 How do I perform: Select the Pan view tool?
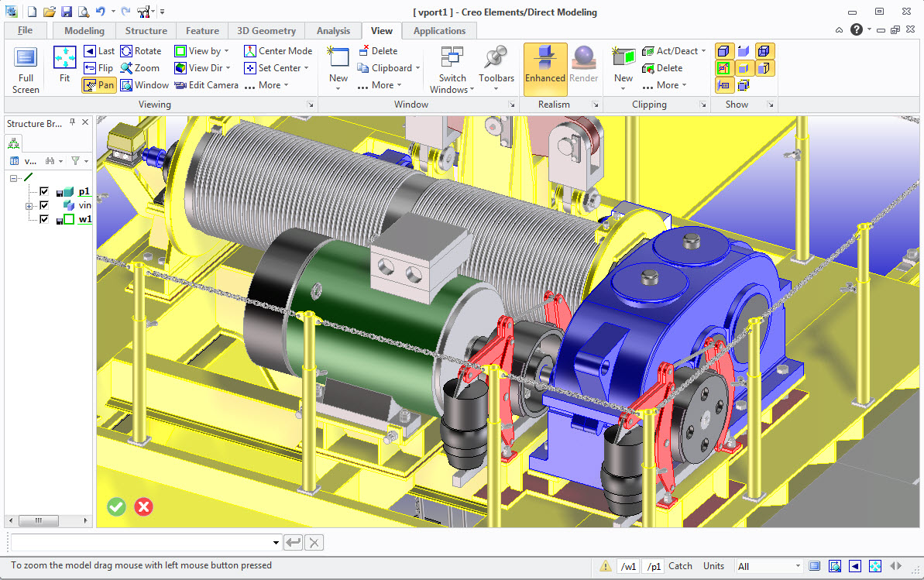[x=99, y=85]
